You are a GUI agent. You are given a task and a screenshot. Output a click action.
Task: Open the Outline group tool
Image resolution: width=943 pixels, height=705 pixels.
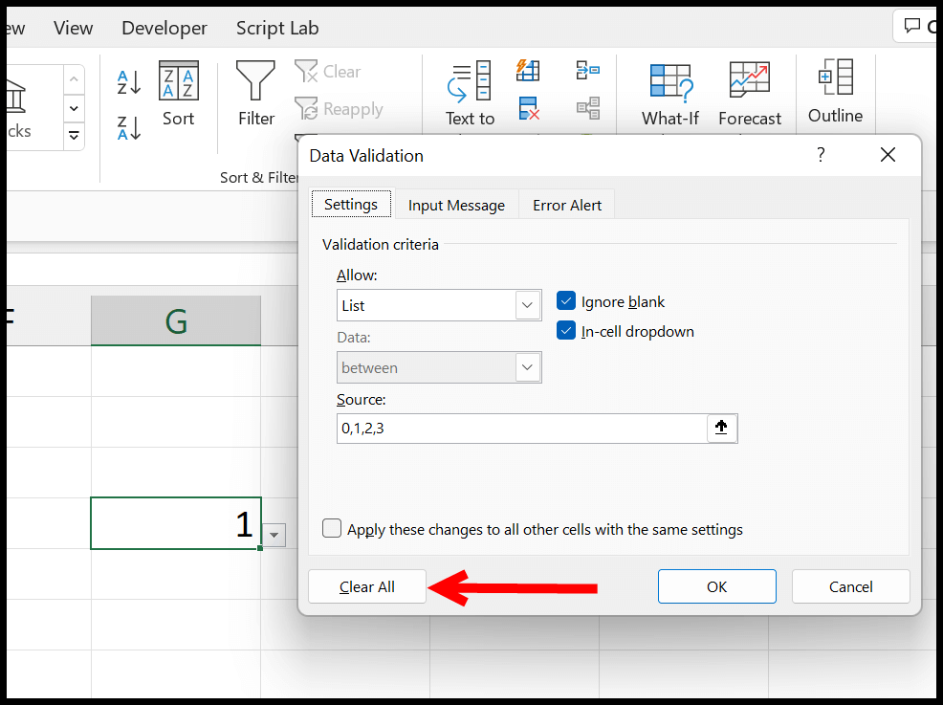point(834,93)
